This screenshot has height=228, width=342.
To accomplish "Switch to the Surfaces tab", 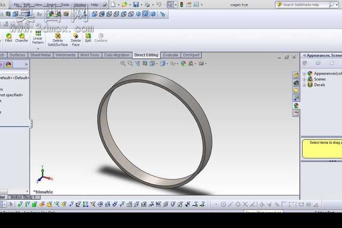I will coord(17,55).
